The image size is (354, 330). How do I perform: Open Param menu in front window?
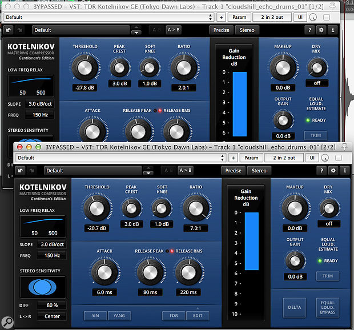tap(251, 158)
